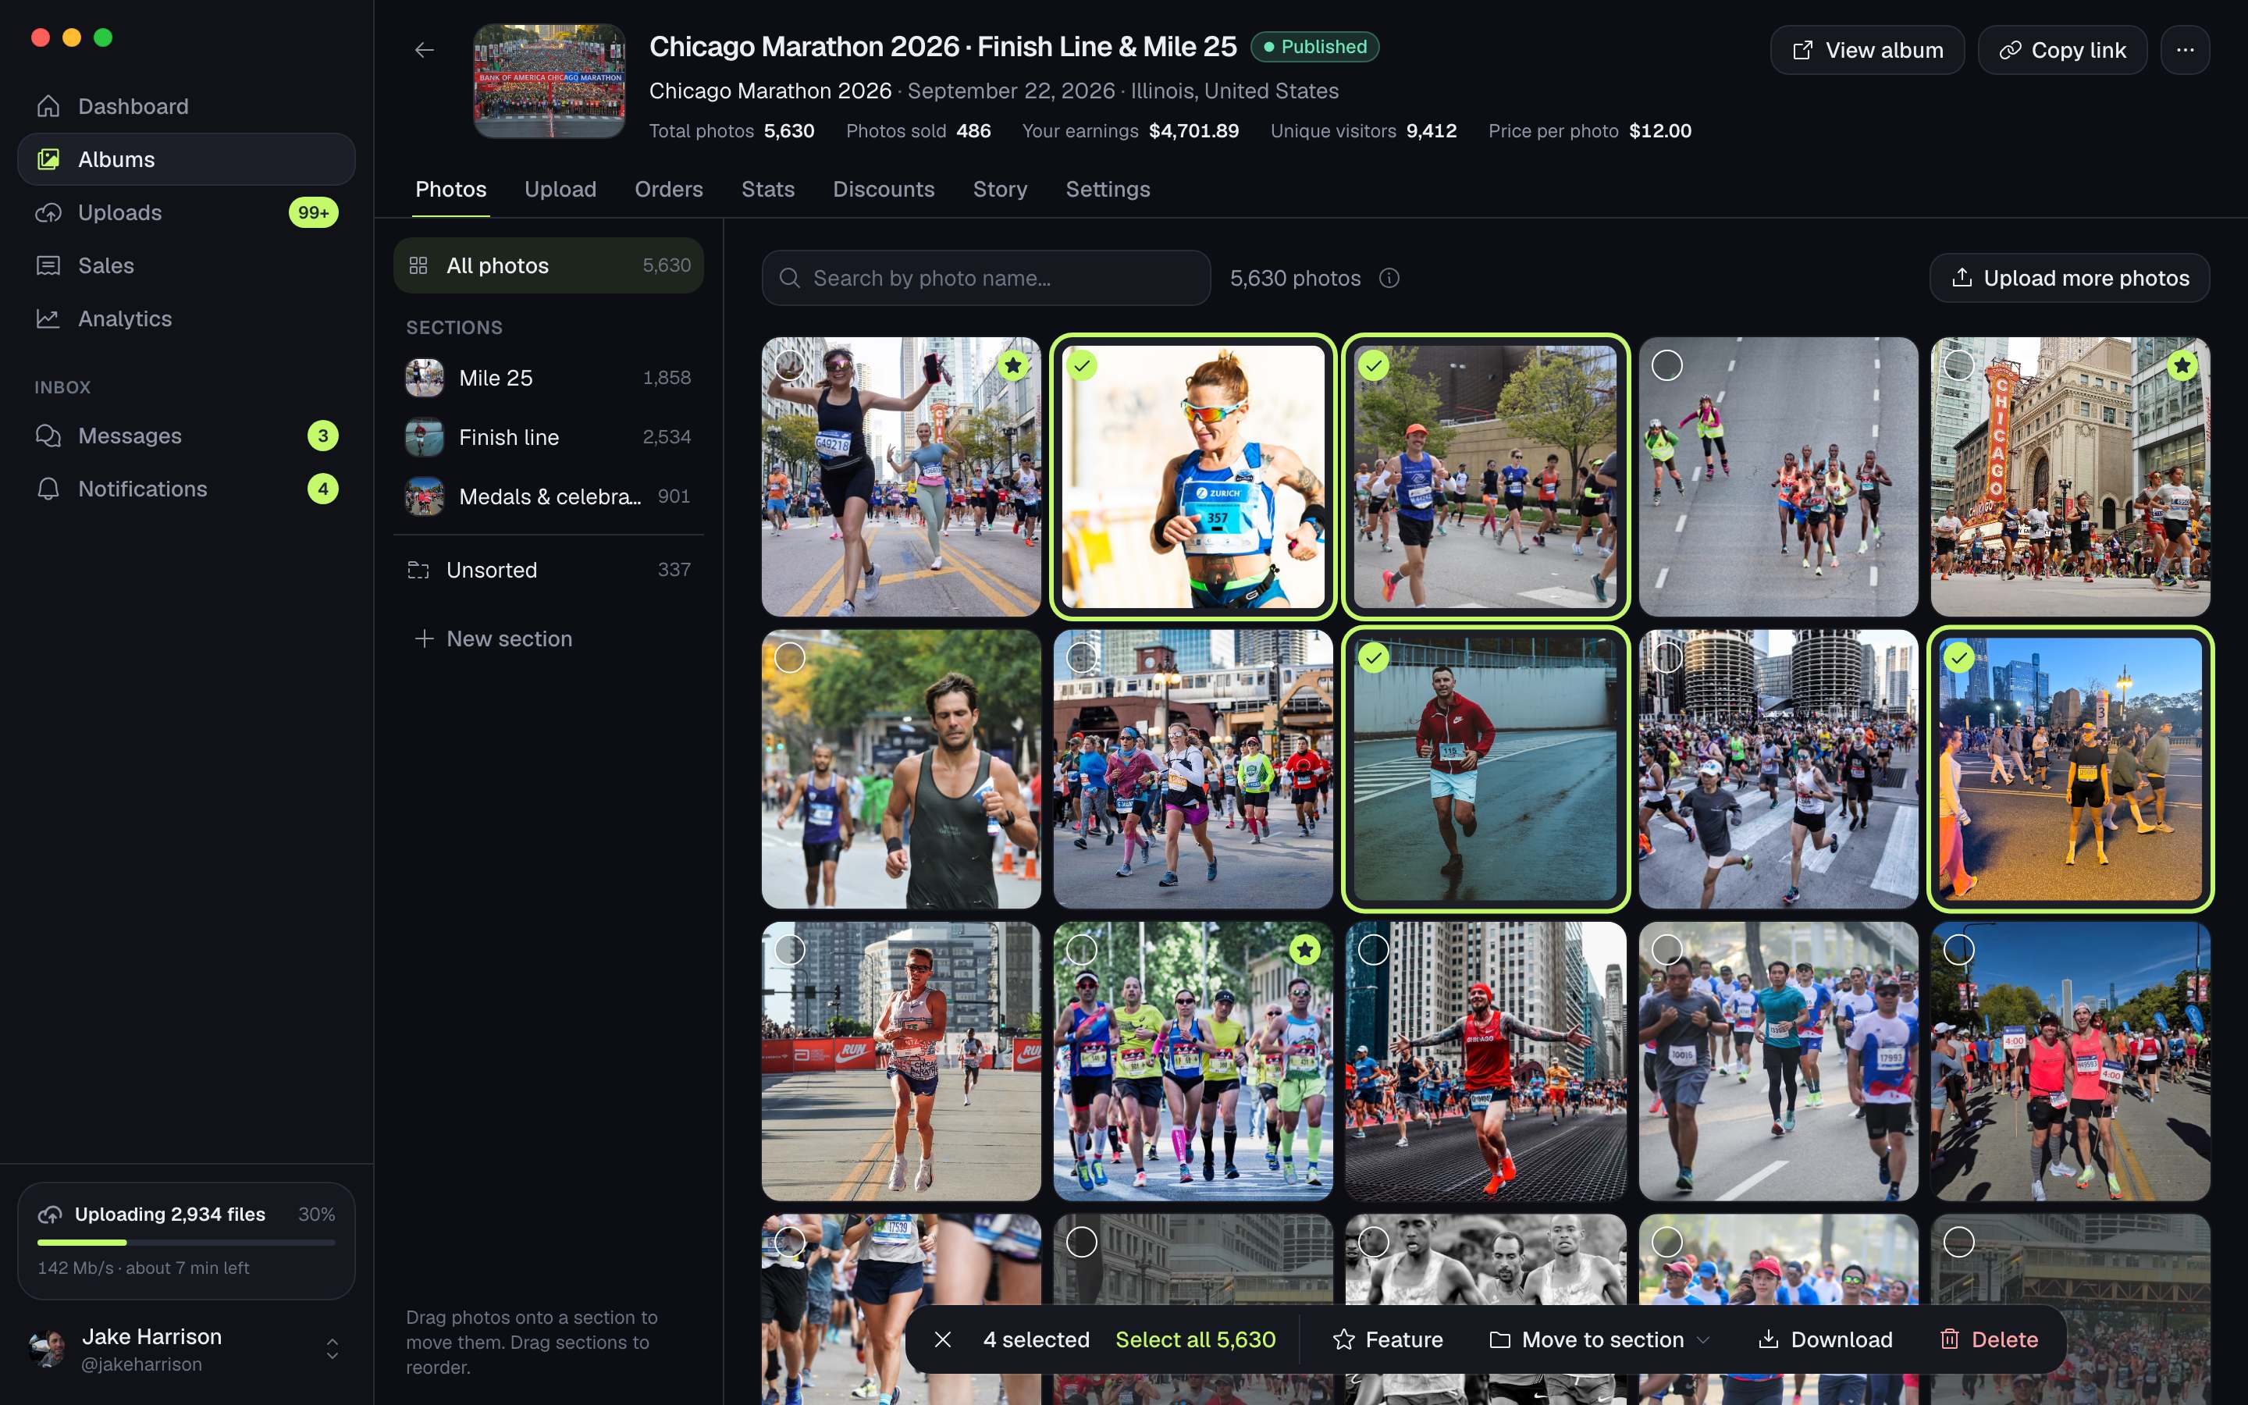The image size is (2248, 1405).
Task: Click the Search by photo name field
Action: tap(986, 278)
